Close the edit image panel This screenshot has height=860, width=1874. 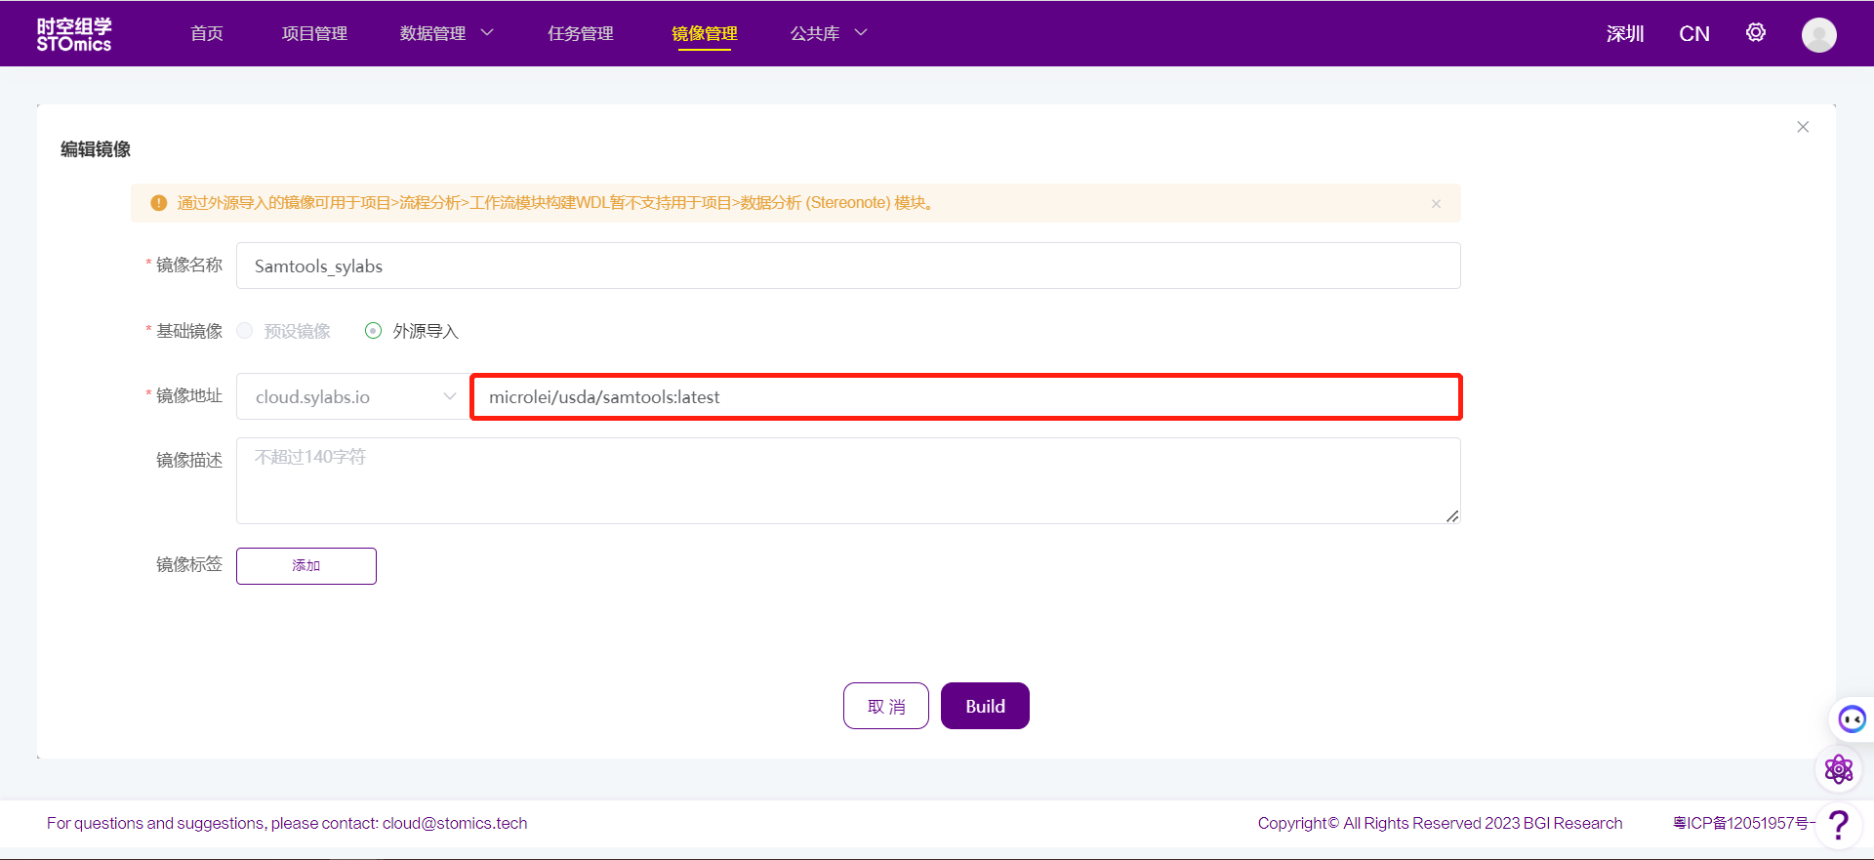(1803, 127)
